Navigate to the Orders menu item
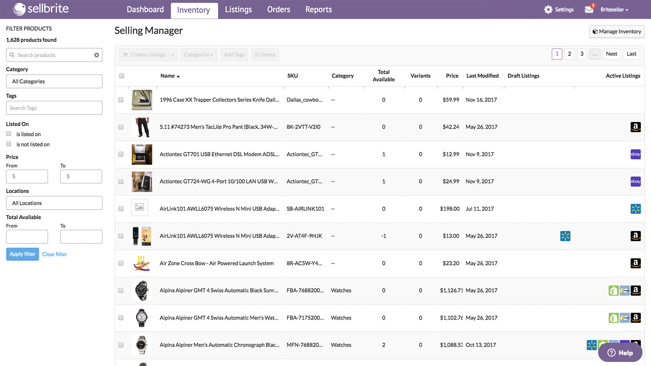This screenshot has width=651, height=366. (278, 9)
